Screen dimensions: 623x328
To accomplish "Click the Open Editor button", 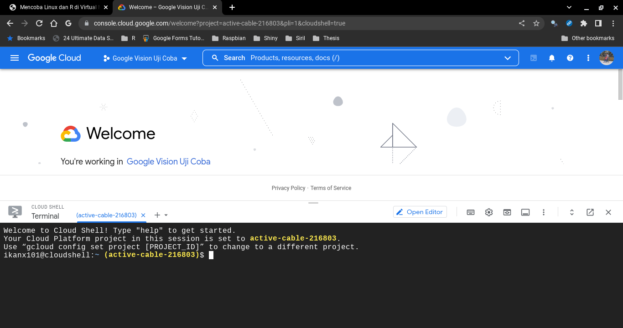I will pos(420,212).
